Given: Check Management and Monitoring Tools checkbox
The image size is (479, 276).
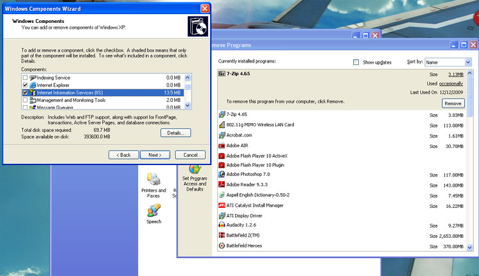Looking at the screenshot, I should coord(26,100).
